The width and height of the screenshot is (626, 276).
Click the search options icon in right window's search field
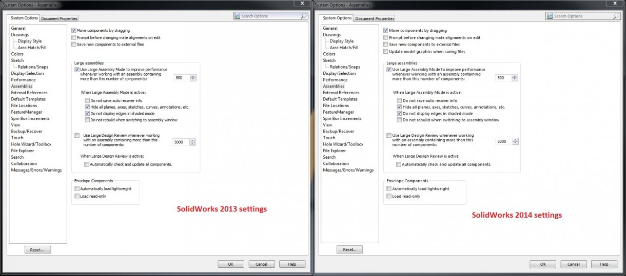tap(550, 16)
